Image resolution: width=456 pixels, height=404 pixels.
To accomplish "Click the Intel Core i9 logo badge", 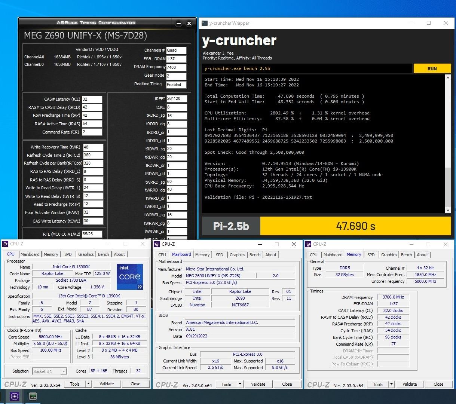I will 130,277.
